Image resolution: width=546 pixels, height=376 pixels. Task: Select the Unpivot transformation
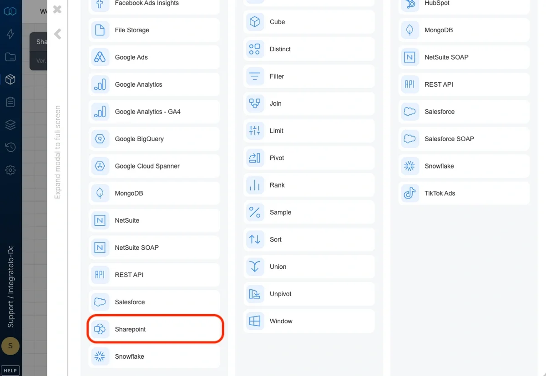click(x=309, y=294)
